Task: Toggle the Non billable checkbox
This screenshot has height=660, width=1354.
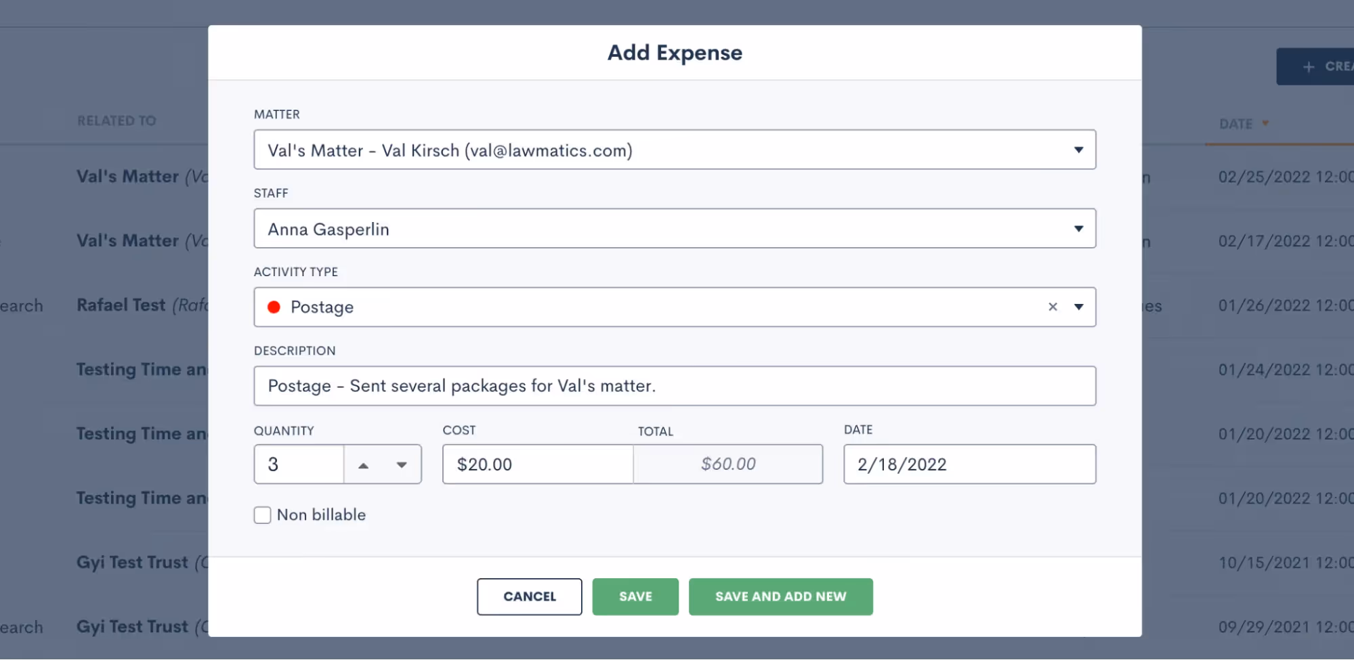Action: point(263,515)
